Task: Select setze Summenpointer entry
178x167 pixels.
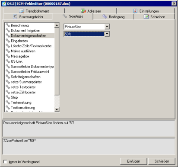Action: pos(26,82)
